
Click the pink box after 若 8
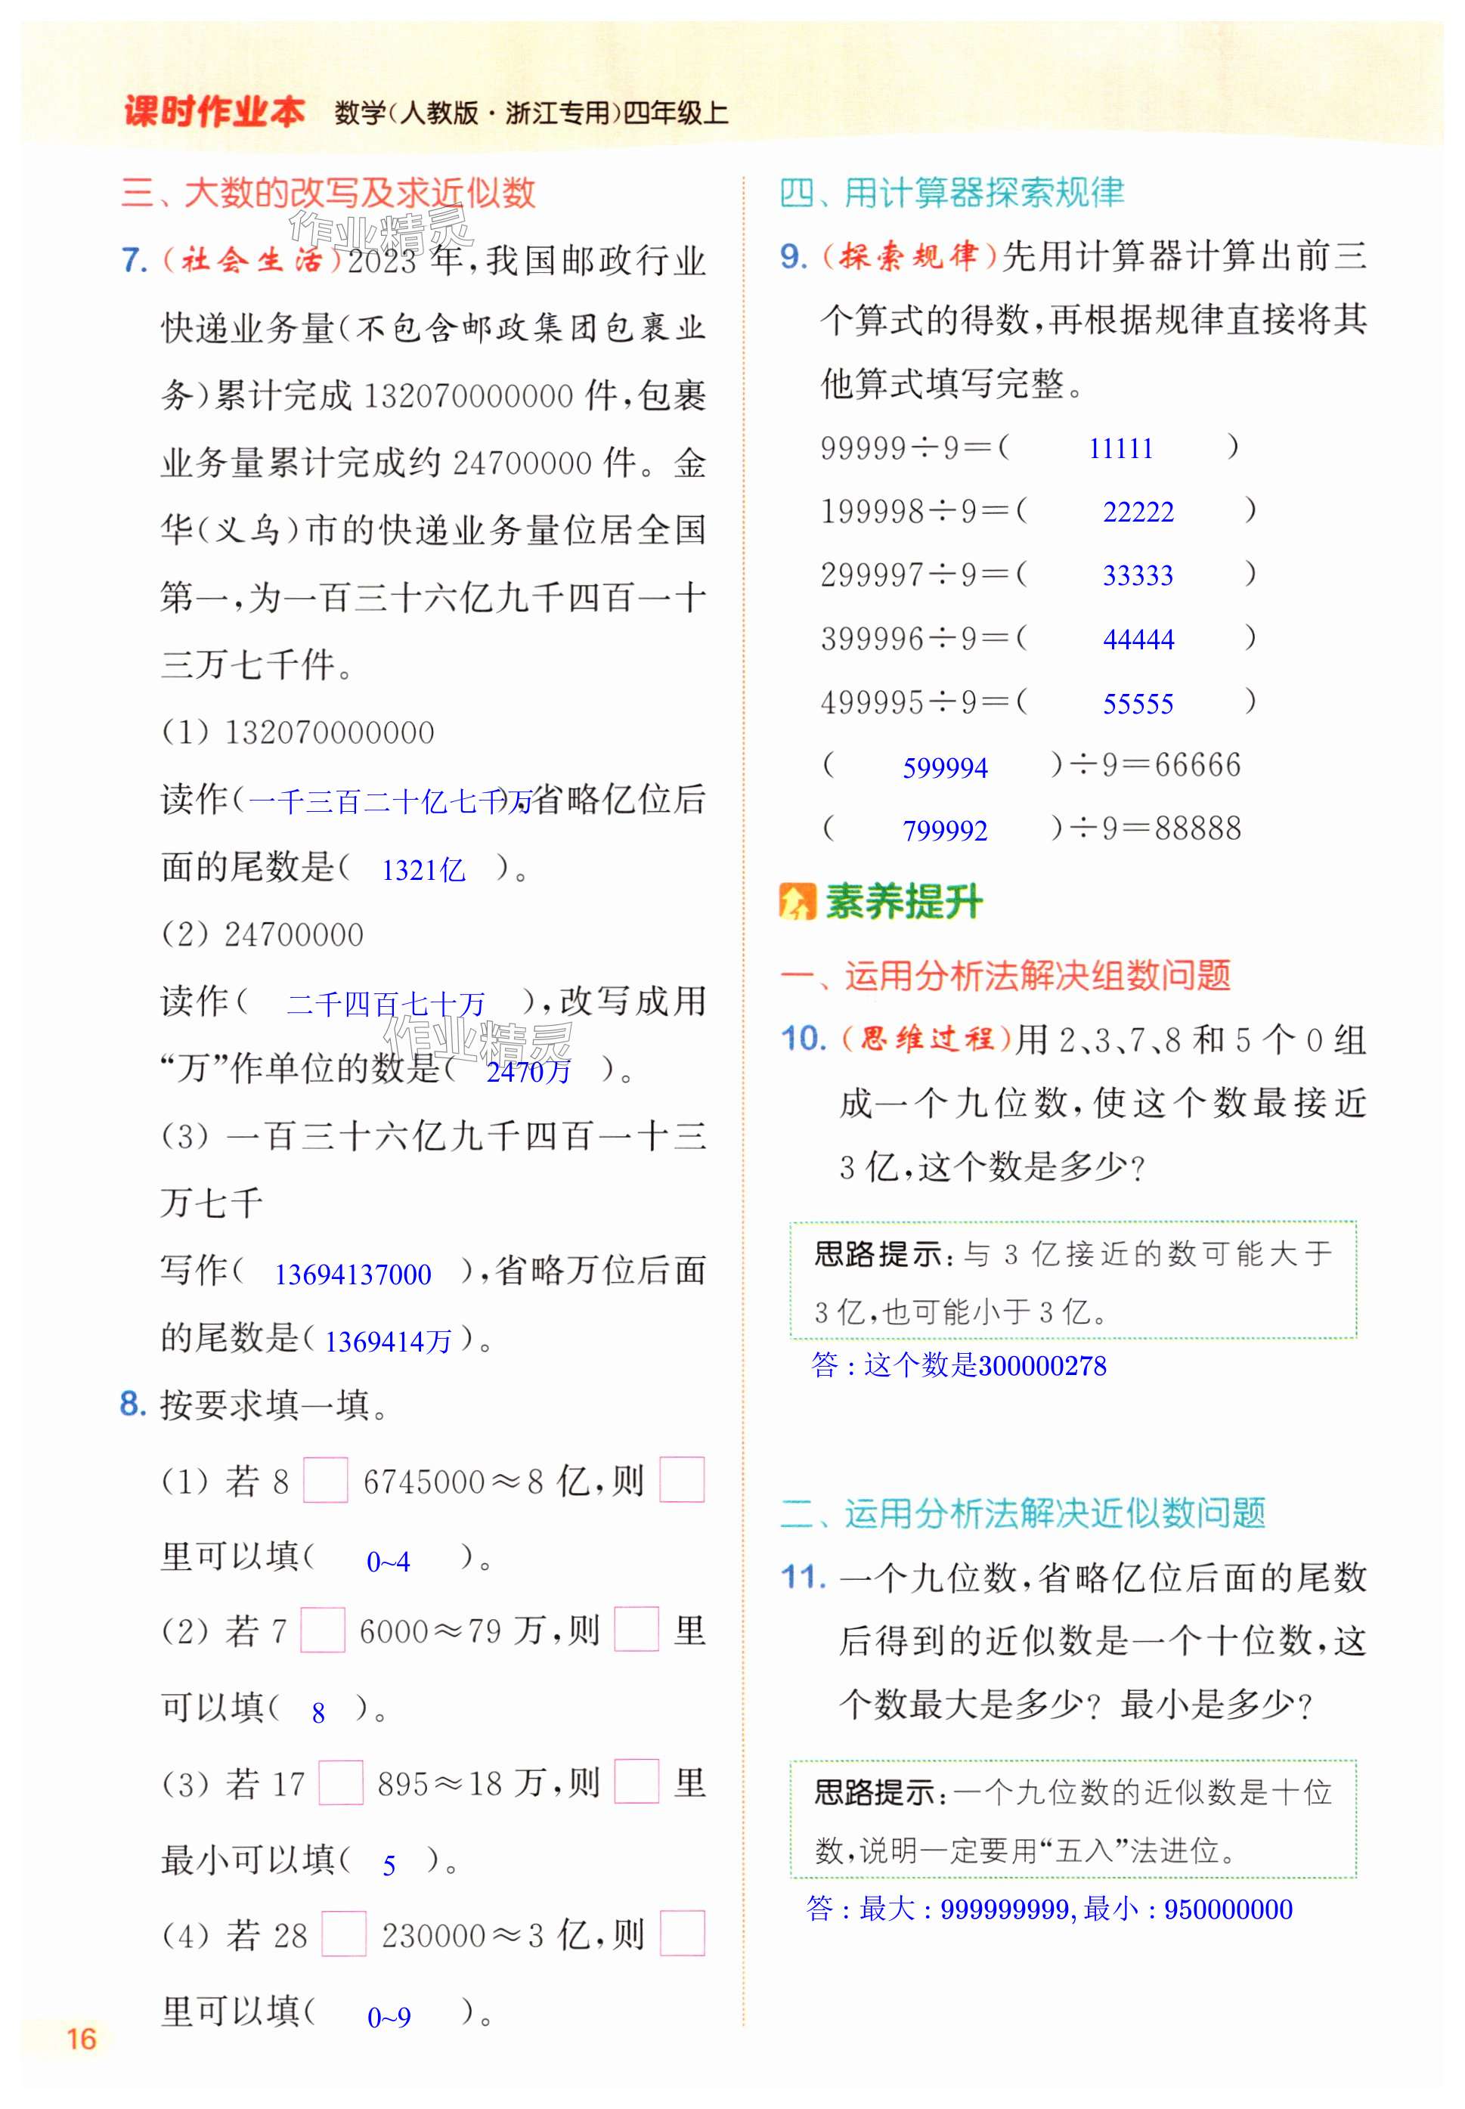[325, 1479]
